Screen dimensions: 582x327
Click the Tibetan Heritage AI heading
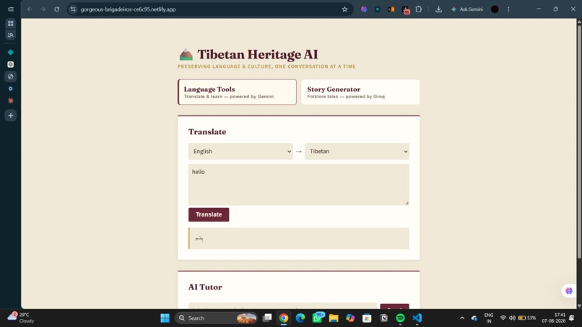pos(258,55)
